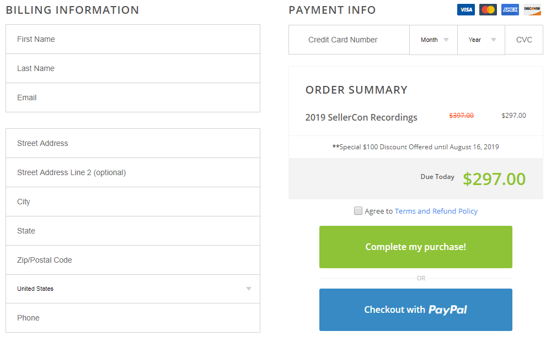Check the Agree to Terms checkbox
The height and width of the screenshot is (342, 551).
click(359, 211)
